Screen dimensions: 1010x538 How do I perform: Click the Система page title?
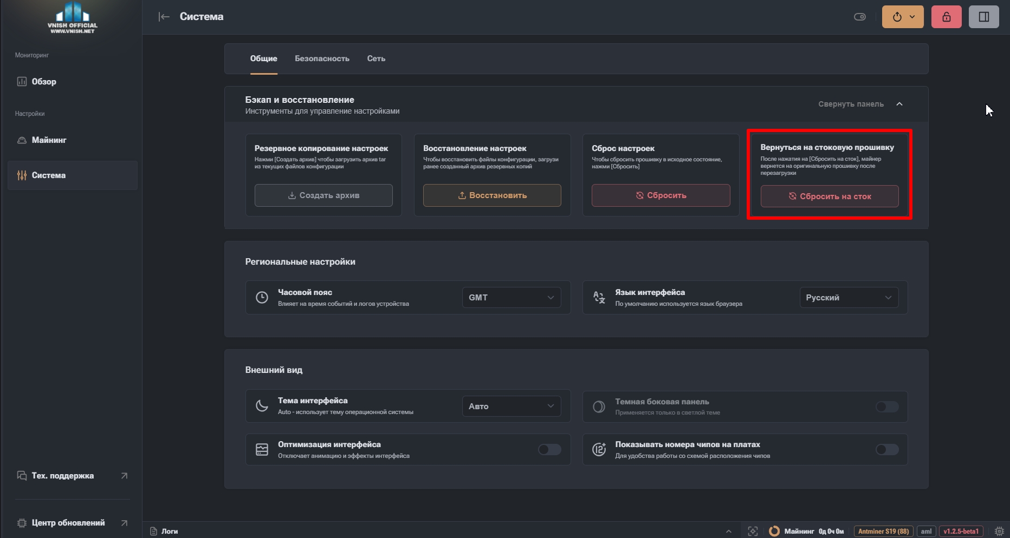[202, 17]
